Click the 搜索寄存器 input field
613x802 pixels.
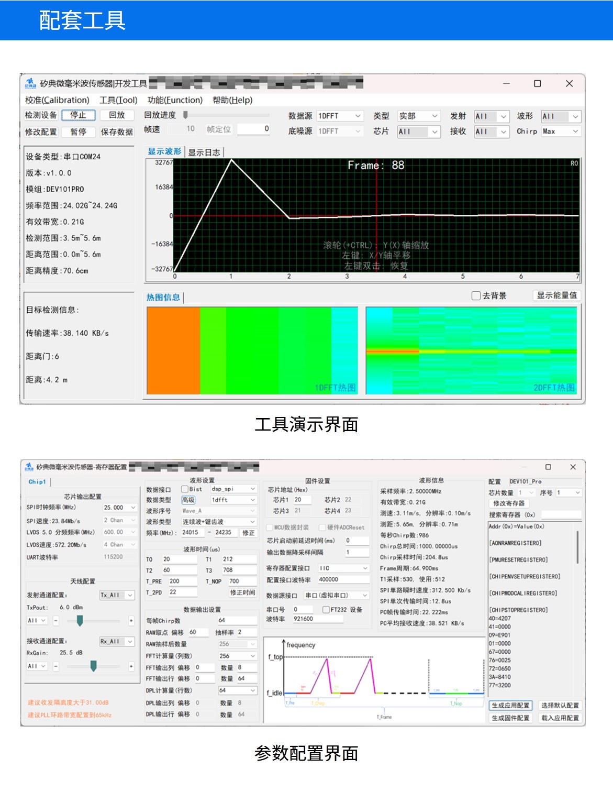click(561, 515)
